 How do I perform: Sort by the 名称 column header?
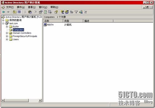[53, 21]
